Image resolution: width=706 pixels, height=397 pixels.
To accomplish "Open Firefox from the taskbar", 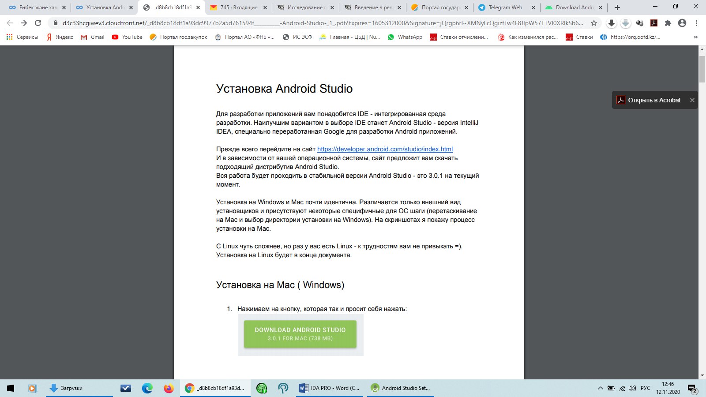I will click(x=169, y=388).
